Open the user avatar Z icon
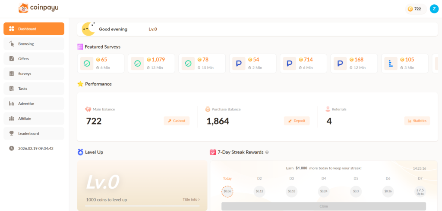Screen dimensions: 442x211 tap(434, 9)
